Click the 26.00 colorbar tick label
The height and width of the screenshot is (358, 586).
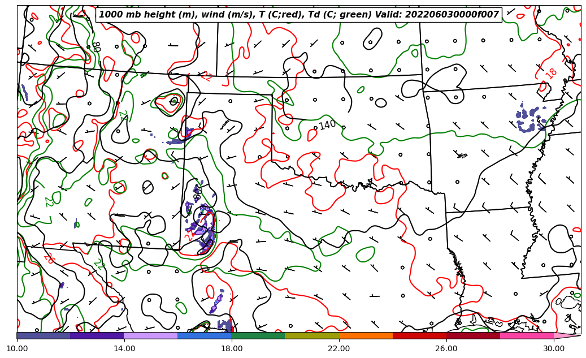(x=446, y=348)
